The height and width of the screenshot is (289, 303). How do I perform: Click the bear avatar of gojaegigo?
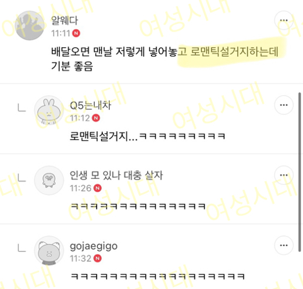pyautogui.click(x=49, y=251)
